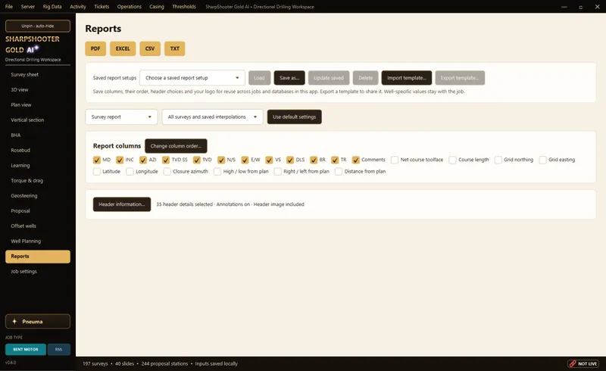Select BENT MOTOR job type
The image size is (606, 371).
point(26,349)
